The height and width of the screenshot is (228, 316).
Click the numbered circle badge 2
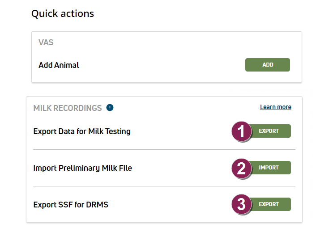241,169
